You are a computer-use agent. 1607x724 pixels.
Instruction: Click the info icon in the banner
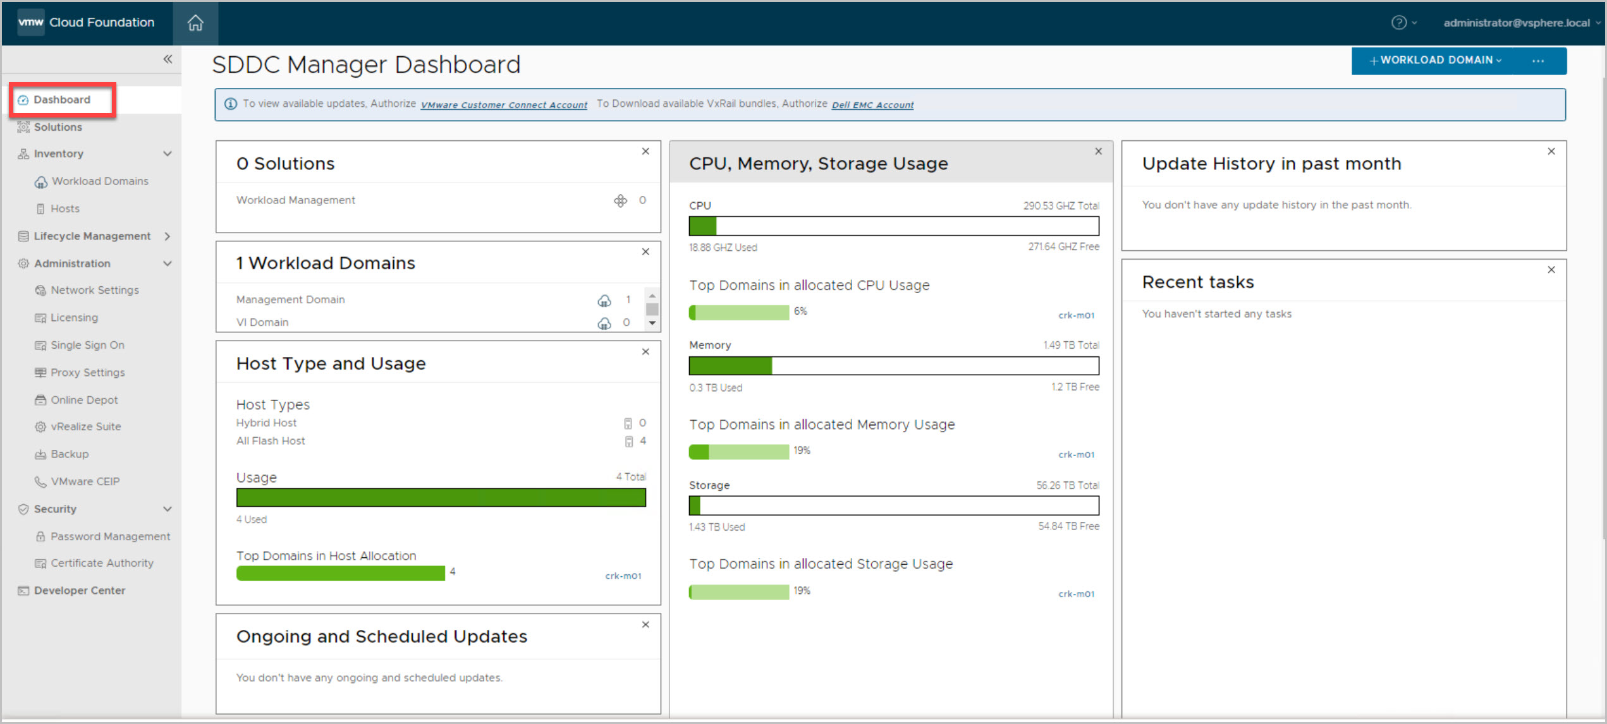(x=231, y=104)
